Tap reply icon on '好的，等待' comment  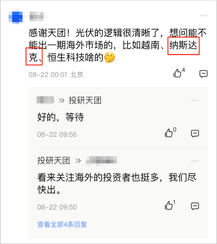pyautogui.click(x=195, y=133)
